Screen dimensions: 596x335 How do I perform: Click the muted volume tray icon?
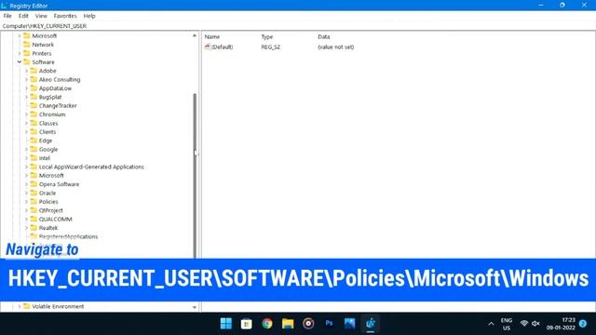click(535, 324)
